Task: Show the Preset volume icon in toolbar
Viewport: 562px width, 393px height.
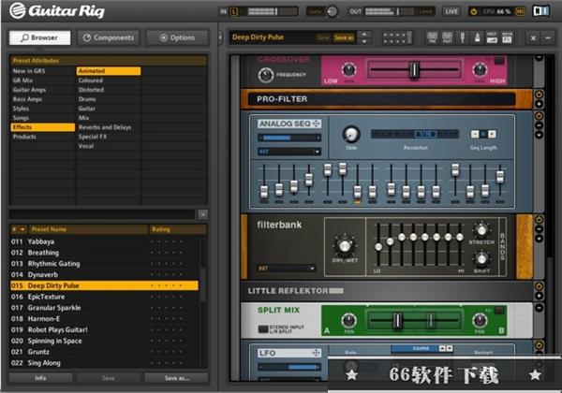Action: pos(492,37)
